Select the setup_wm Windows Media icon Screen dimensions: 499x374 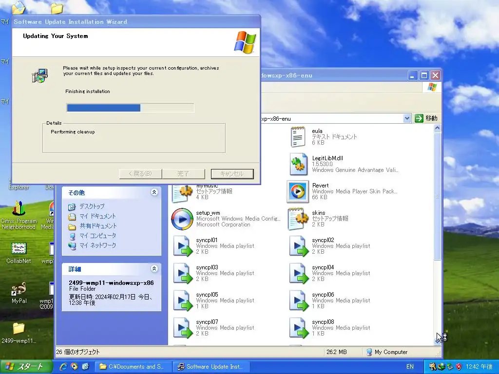pos(182,219)
